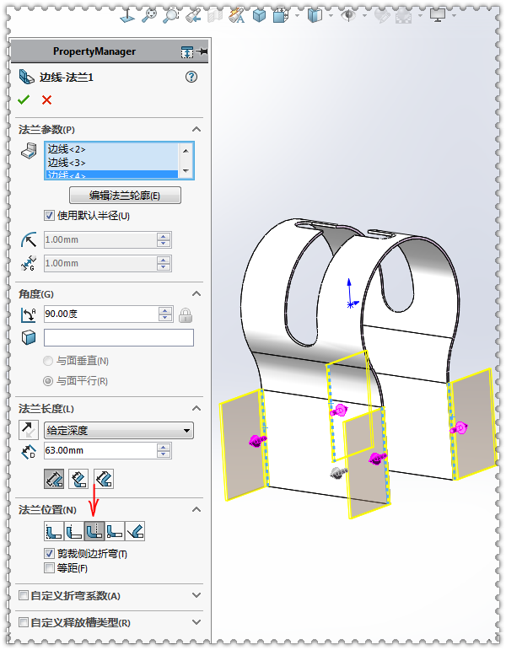Click 编辑法兰轮廓(E) button
The width and height of the screenshot is (506, 650).
[125, 196]
